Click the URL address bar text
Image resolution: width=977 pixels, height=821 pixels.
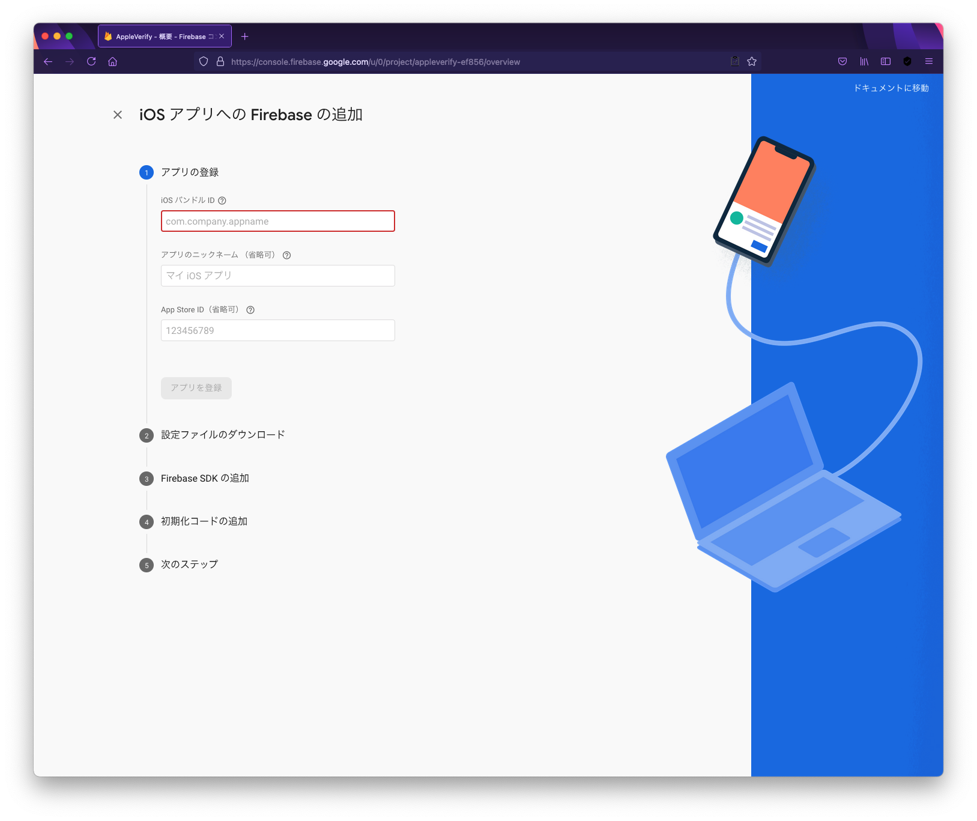[375, 62]
